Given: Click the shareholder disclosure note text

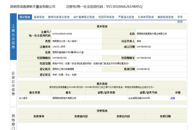Looking at the screenshot, I should pyautogui.click(x=102, y=87).
